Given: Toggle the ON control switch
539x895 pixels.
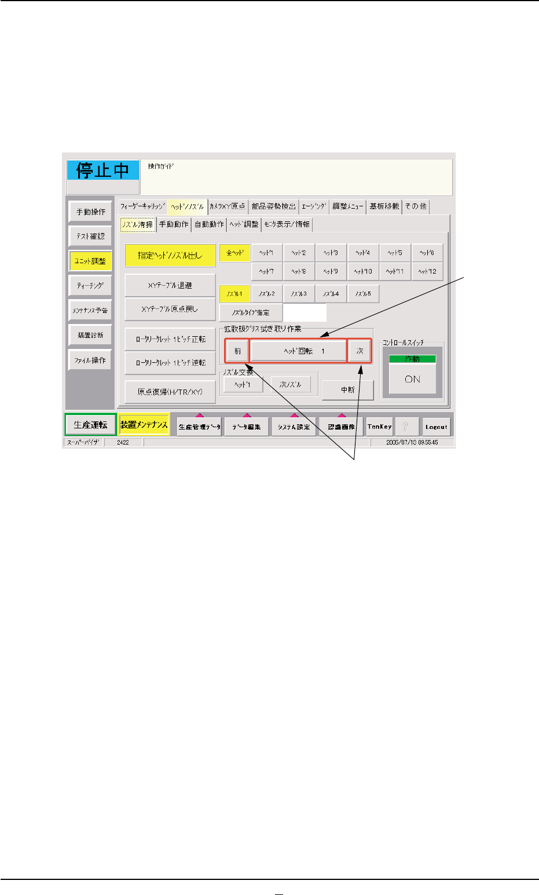Looking at the screenshot, I should (x=413, y=379).
